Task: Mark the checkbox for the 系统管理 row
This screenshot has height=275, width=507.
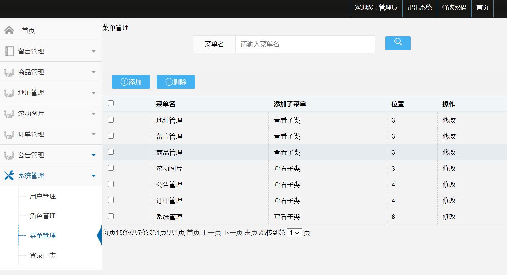Action: coord(111,216)
